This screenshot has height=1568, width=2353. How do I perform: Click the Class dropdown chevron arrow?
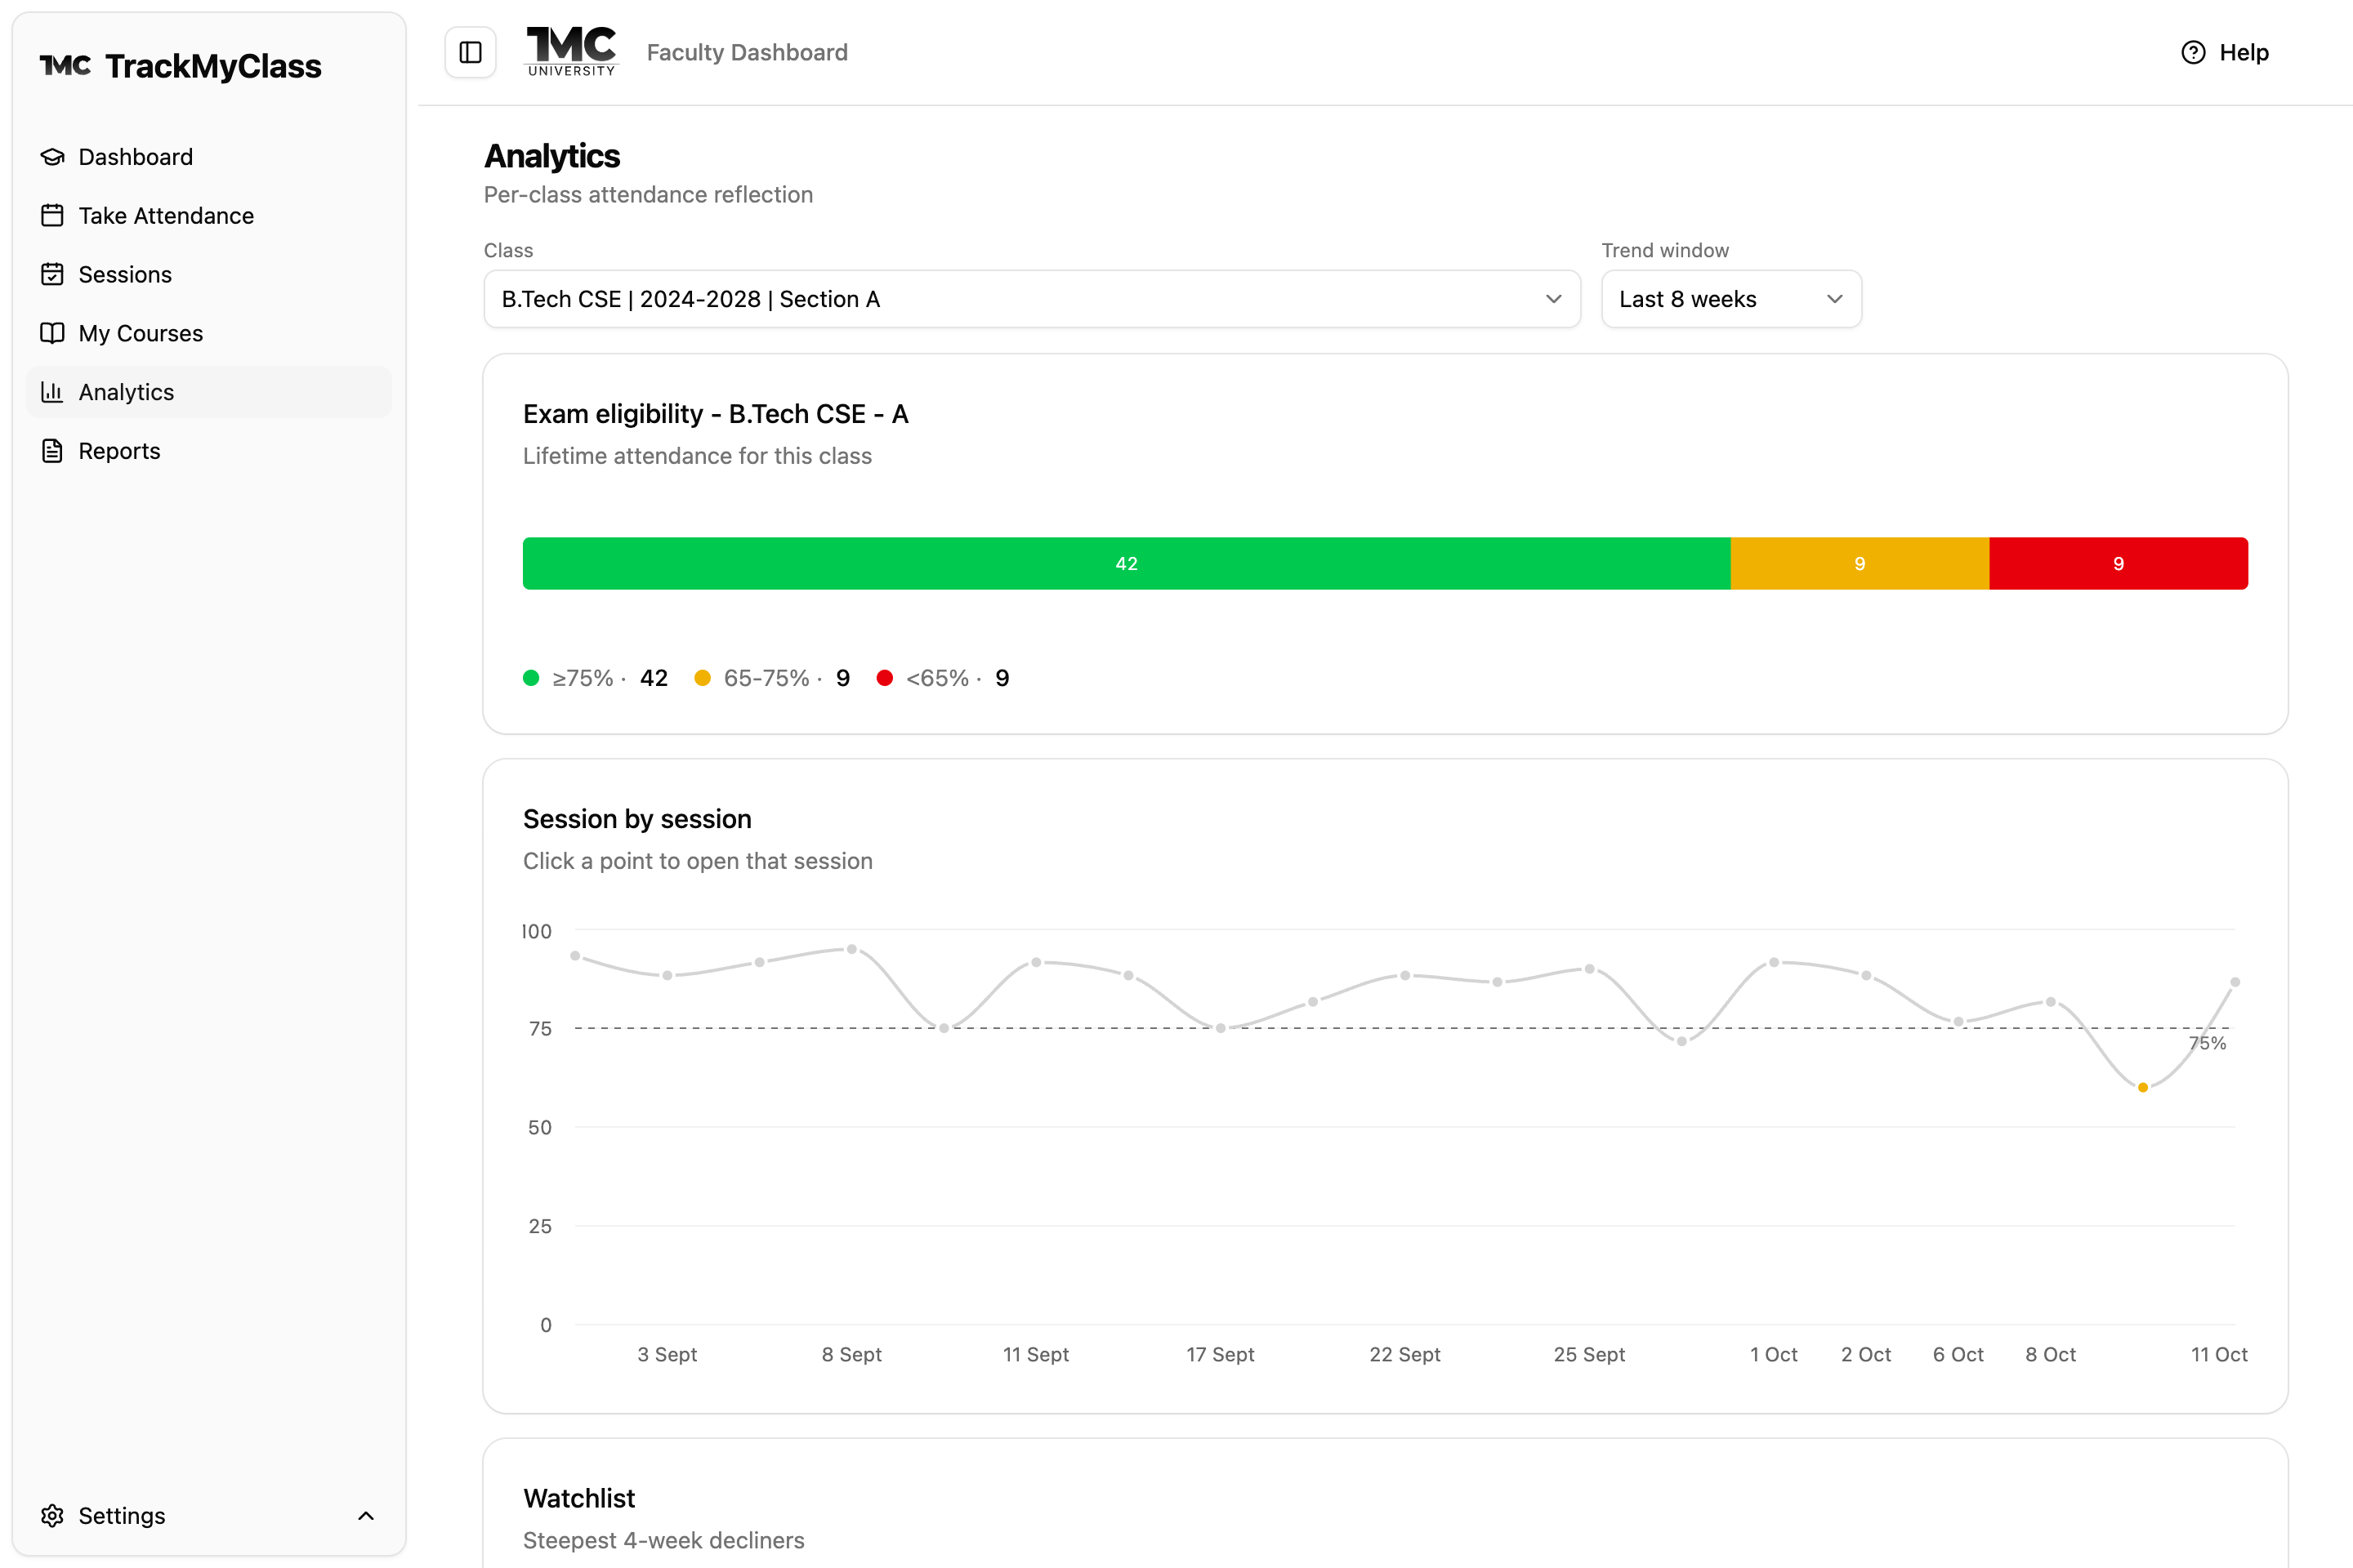[x=1552, y=299]
